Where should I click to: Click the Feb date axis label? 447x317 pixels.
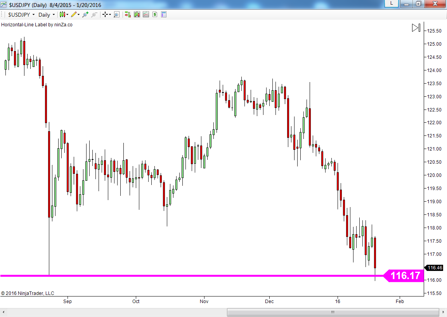[x=400, y=302]
